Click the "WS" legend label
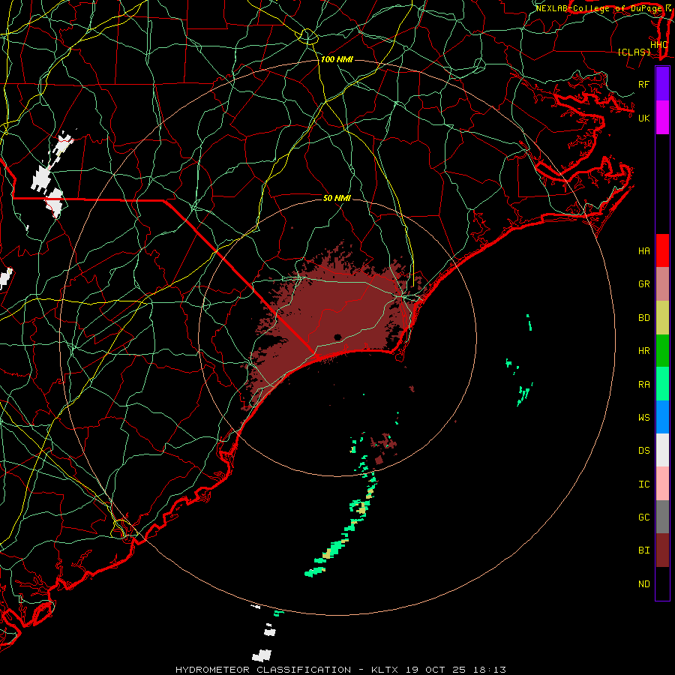The width and height of the screenshot is (675, 675). (x=643, y=418)
